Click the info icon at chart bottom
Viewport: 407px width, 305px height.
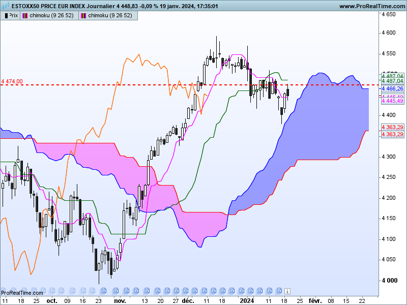(287, 291)
